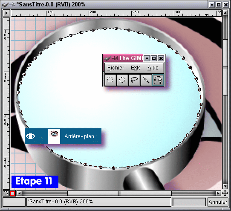Click the vertical scrollbar up arrow

click(x=225, y=13)
